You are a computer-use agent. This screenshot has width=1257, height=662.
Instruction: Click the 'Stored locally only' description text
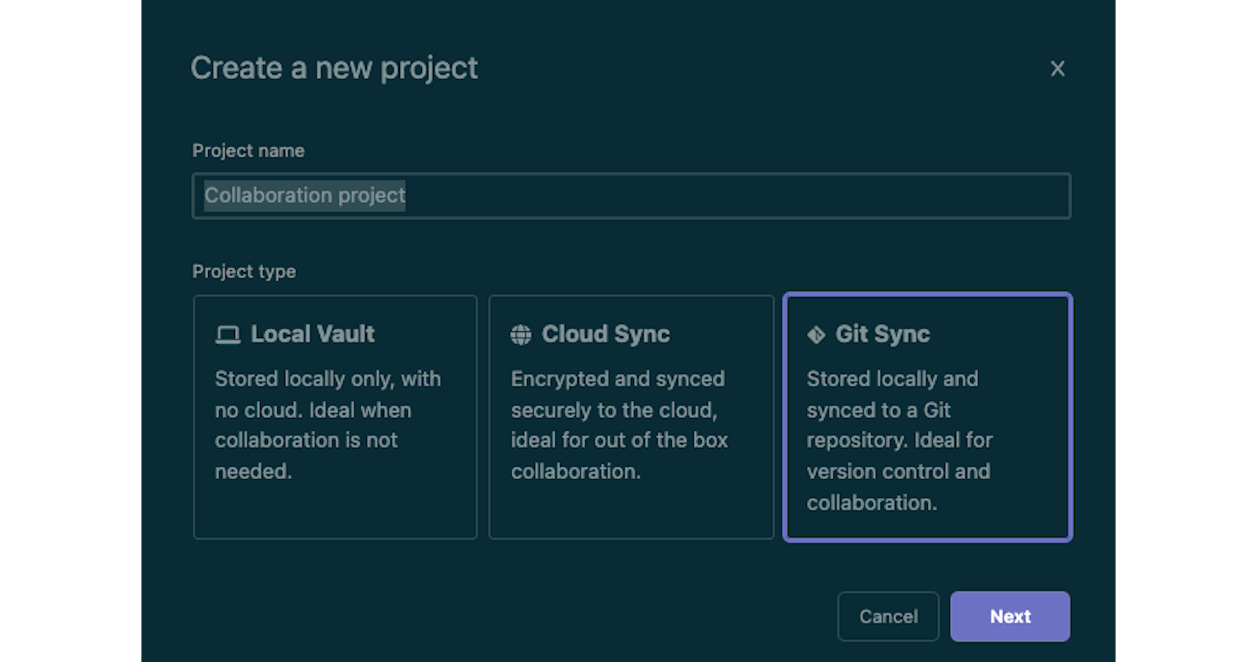[328, 425]
